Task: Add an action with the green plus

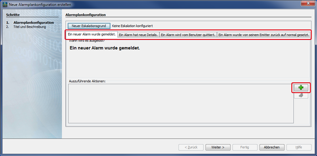Action: tap(301, 88)
